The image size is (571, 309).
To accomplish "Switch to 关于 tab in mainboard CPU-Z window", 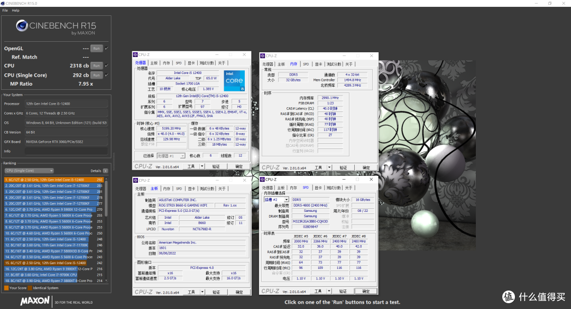I will pos(222,189).
